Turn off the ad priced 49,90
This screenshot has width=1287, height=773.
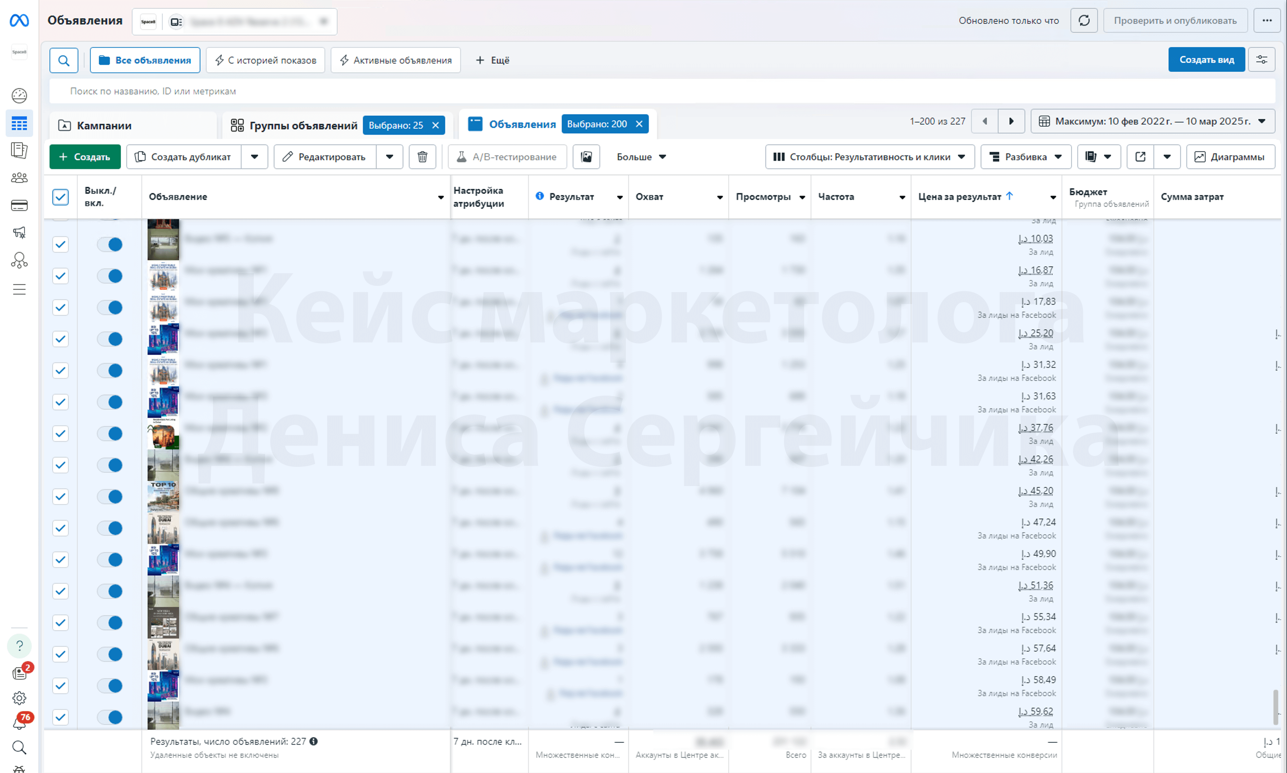pyautogui.click(x=109, y=560)
